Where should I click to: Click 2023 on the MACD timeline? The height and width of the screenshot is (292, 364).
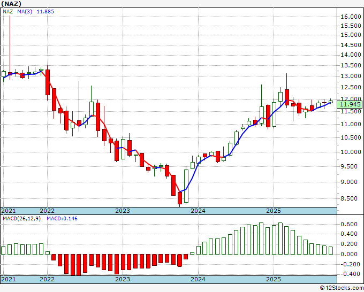[x=123, y=279]
